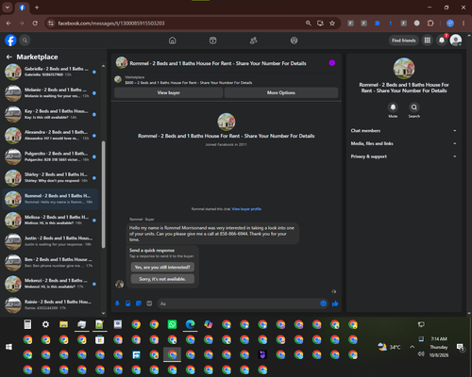Open Ben's conversation in the list
This screenshot has width=472, height=377.
coord(50,262)
